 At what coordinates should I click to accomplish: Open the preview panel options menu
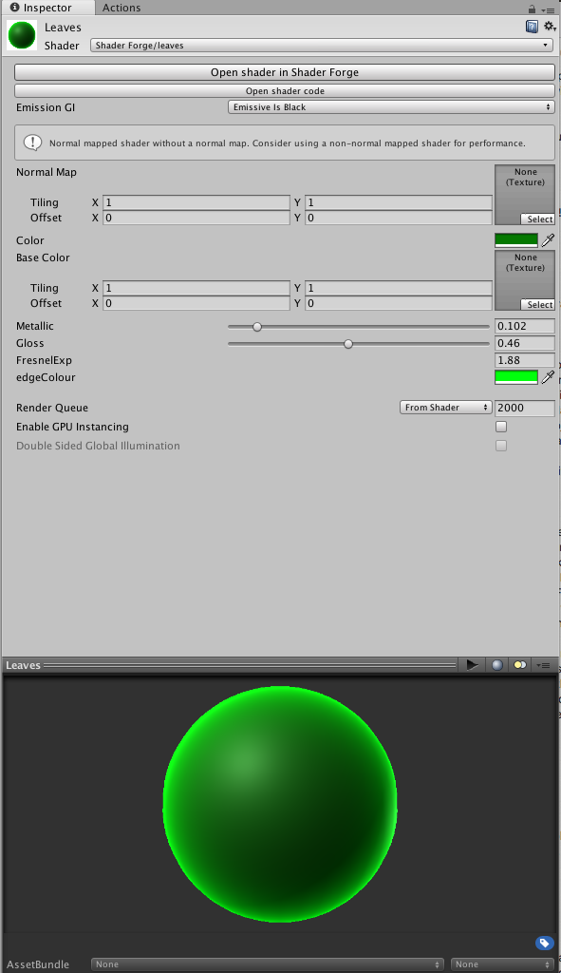[x=544, y=664]
